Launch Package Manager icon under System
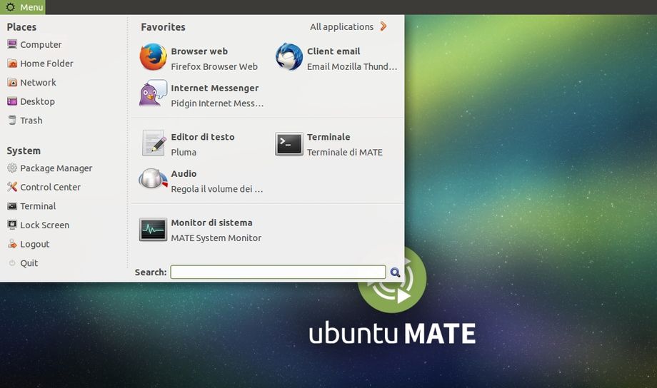The height and width of the screenshot is (388, 657). point(12,168)
